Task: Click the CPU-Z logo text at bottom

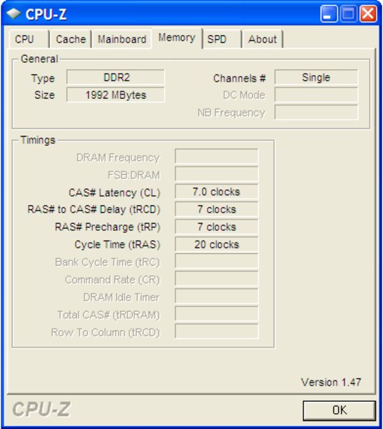Action: (x=41, y=409)
